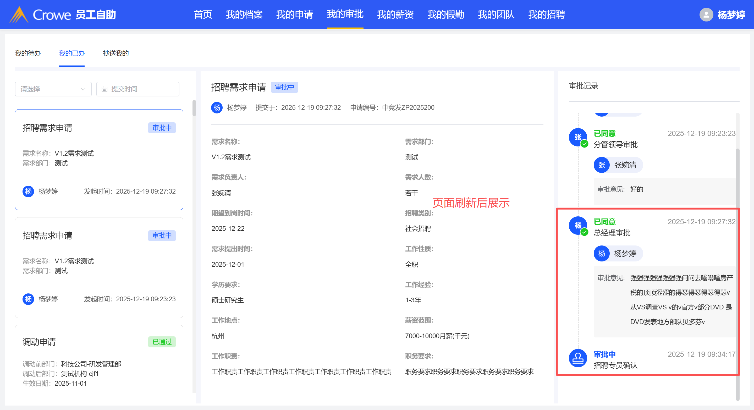This screenshot has height=410, width=754.
Task: Switch to the 我的待办 tab
Action: 28,53
